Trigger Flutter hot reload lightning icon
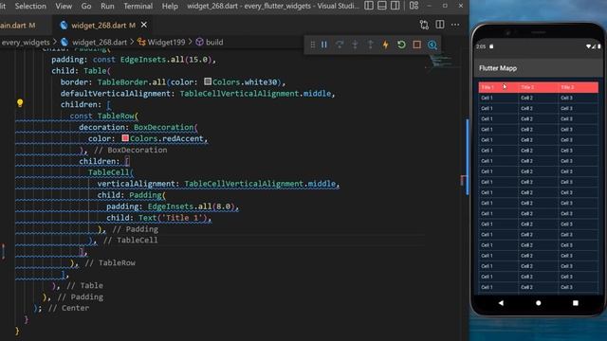607x341 pixels. tap(386, 45)
